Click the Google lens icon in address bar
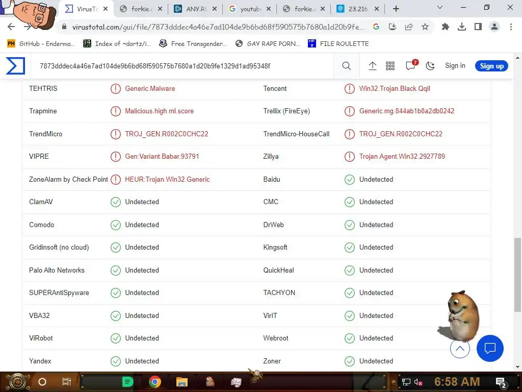522x392 pixels. [376, 27]
